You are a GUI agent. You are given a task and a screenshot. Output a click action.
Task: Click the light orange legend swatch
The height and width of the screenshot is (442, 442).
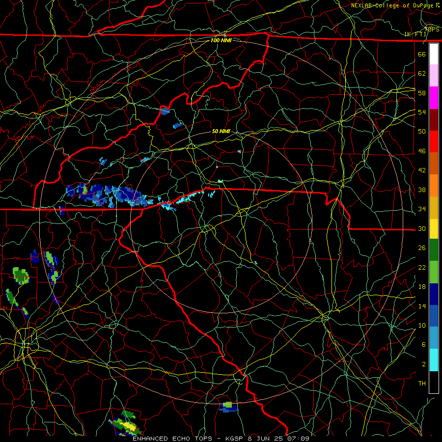[x=434, y=186]
